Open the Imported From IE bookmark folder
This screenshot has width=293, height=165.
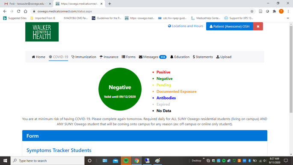tap(43, 18)
